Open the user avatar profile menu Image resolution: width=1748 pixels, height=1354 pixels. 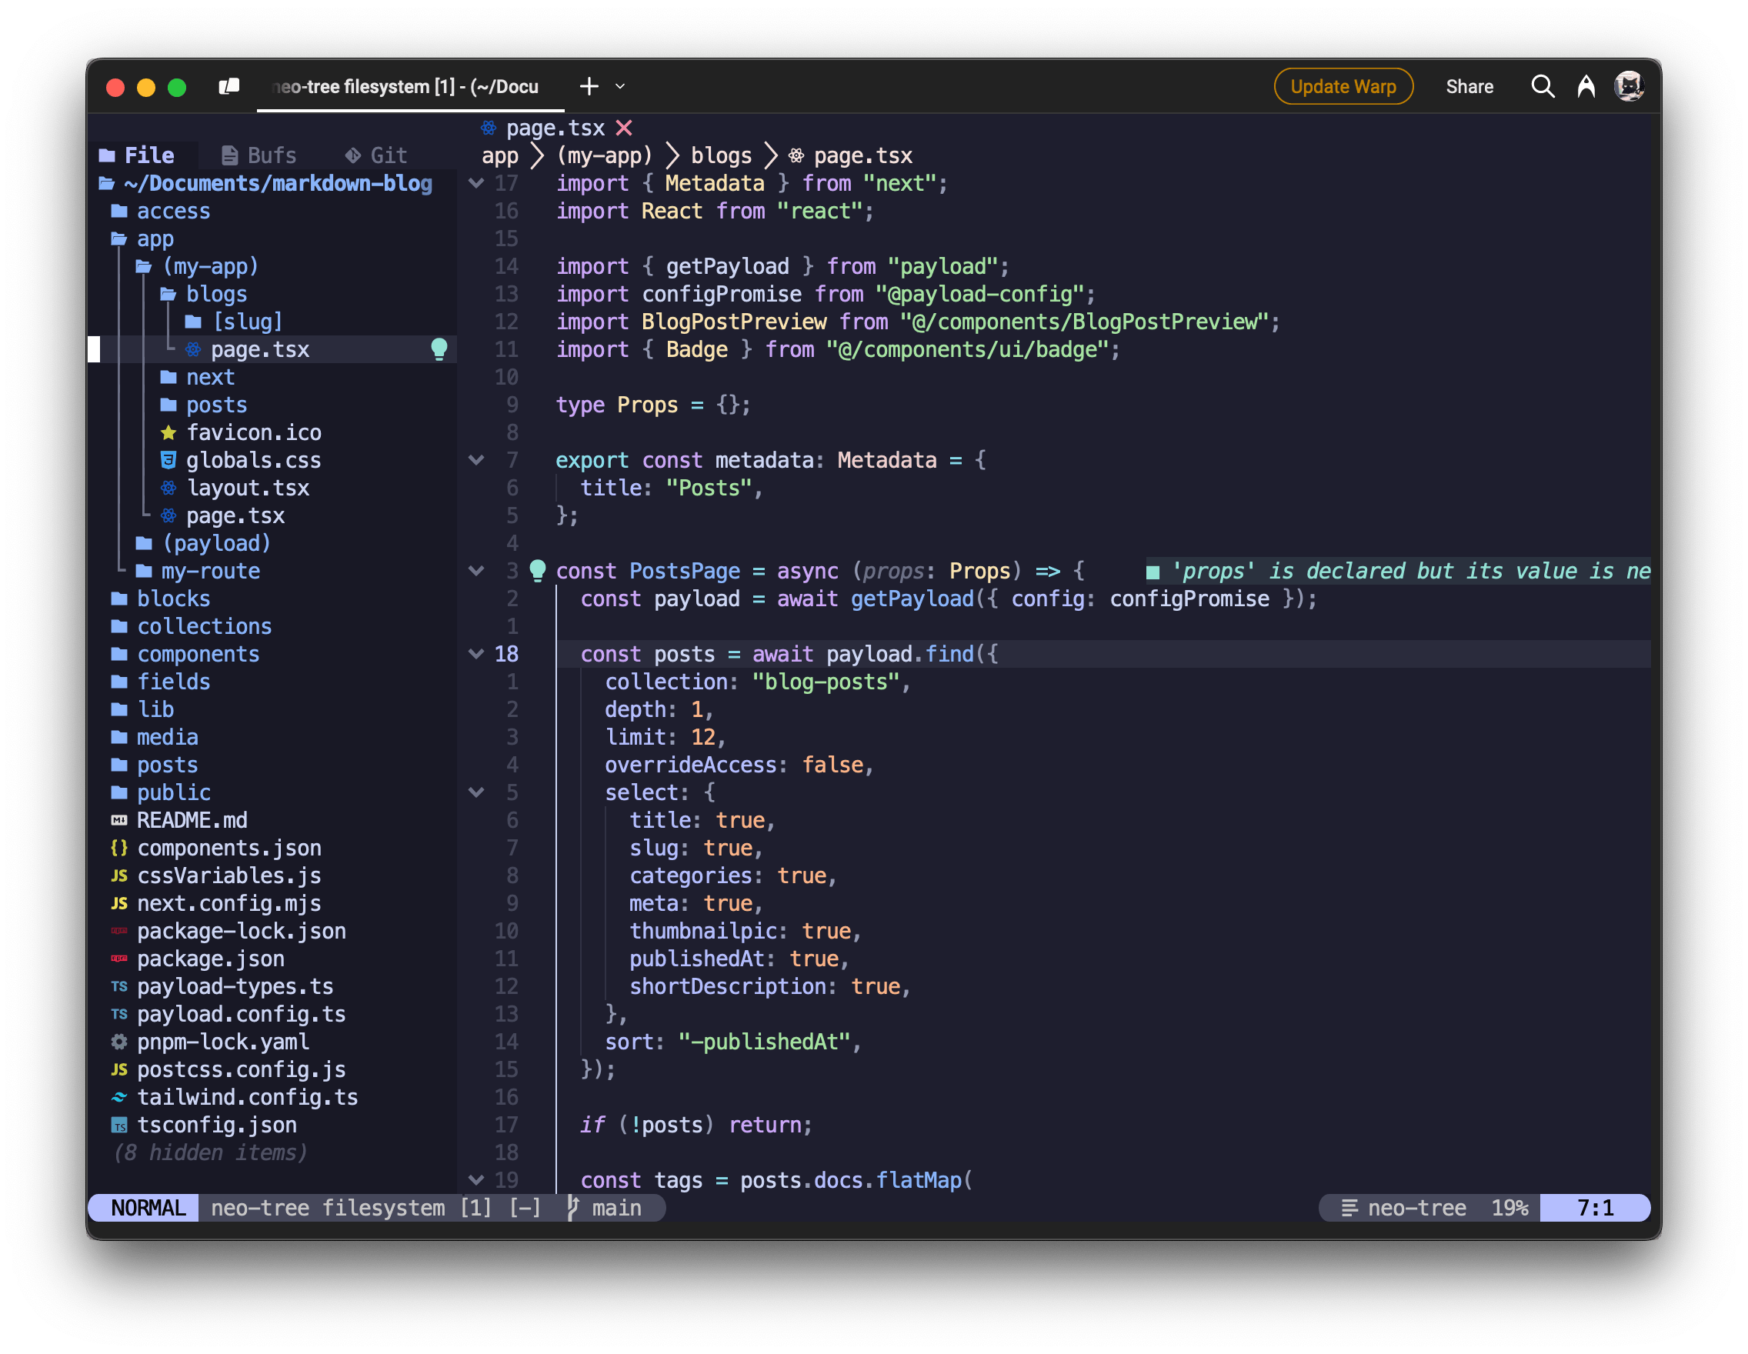pos(1629,86)
